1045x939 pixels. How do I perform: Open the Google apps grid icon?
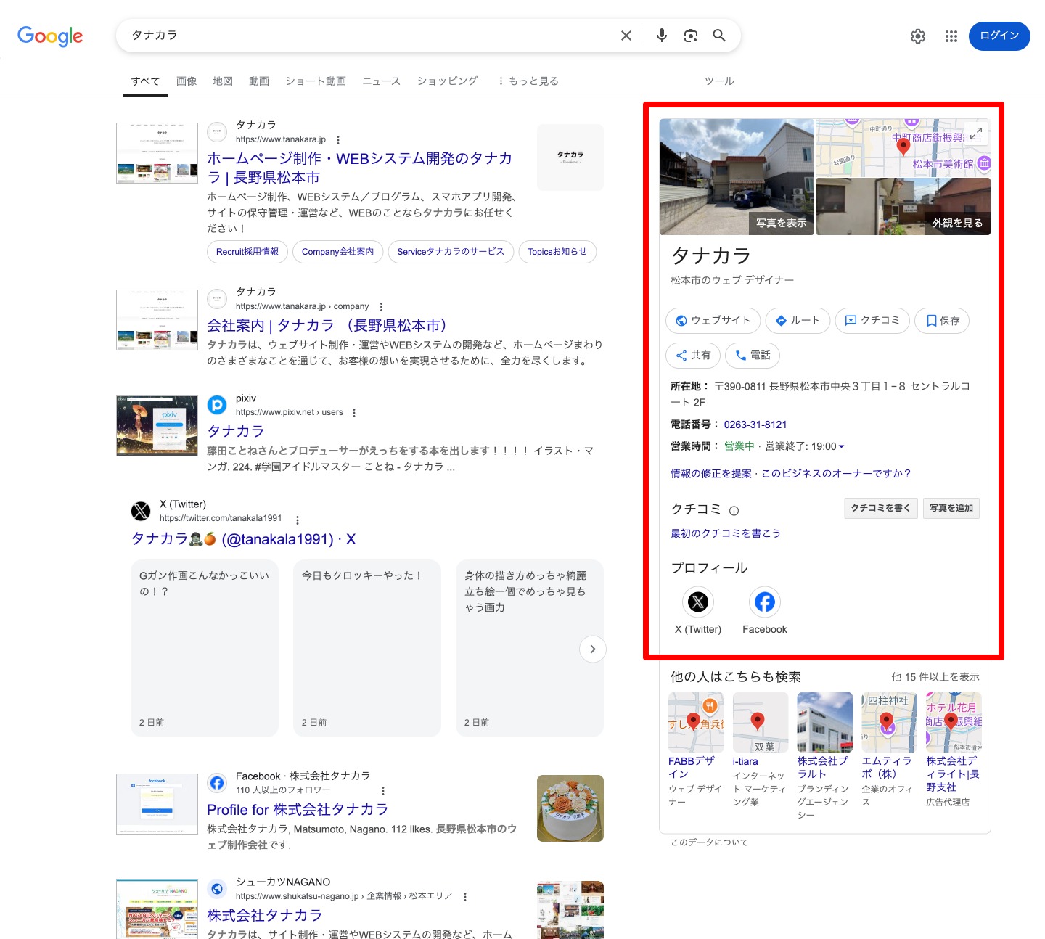[x=951, y=36]
